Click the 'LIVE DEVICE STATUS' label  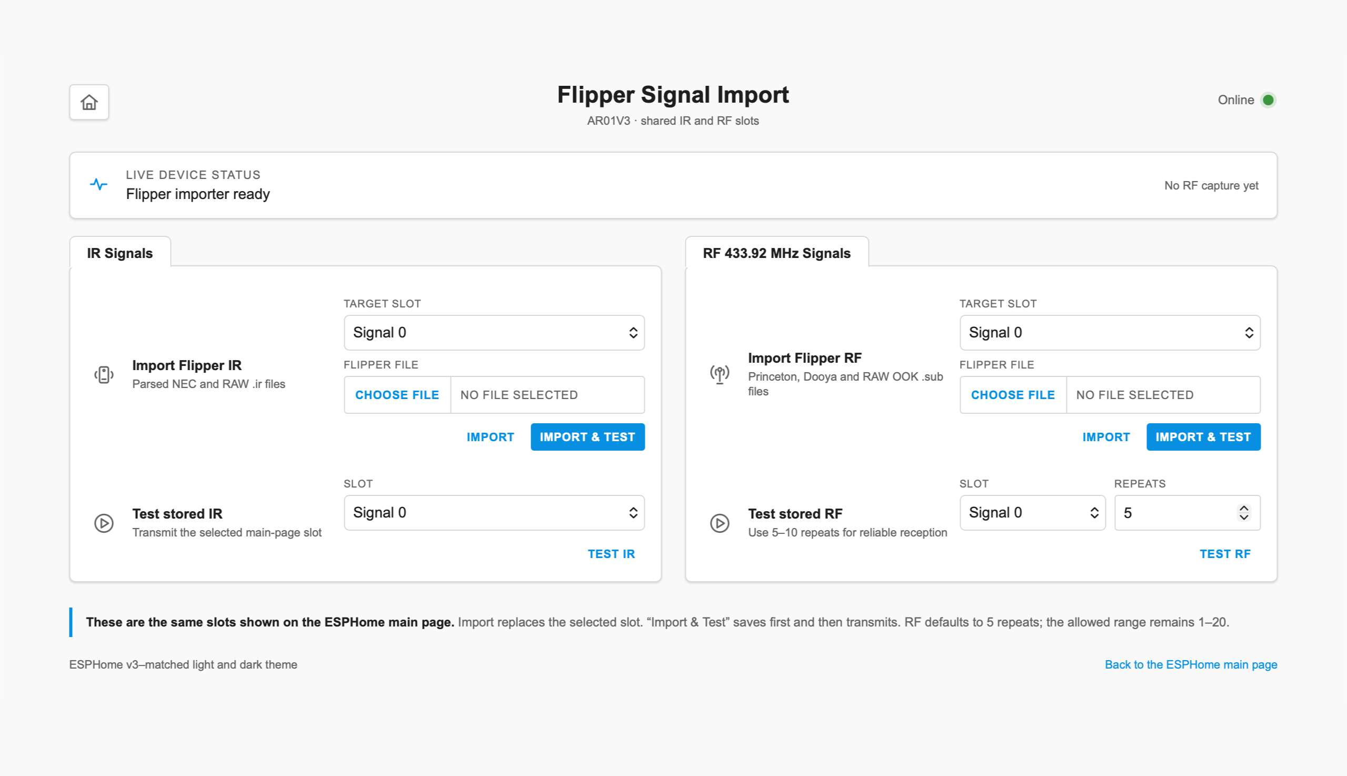coord(193,175)
